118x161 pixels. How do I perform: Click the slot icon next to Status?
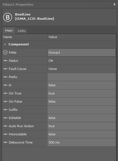tap(5, 61)
